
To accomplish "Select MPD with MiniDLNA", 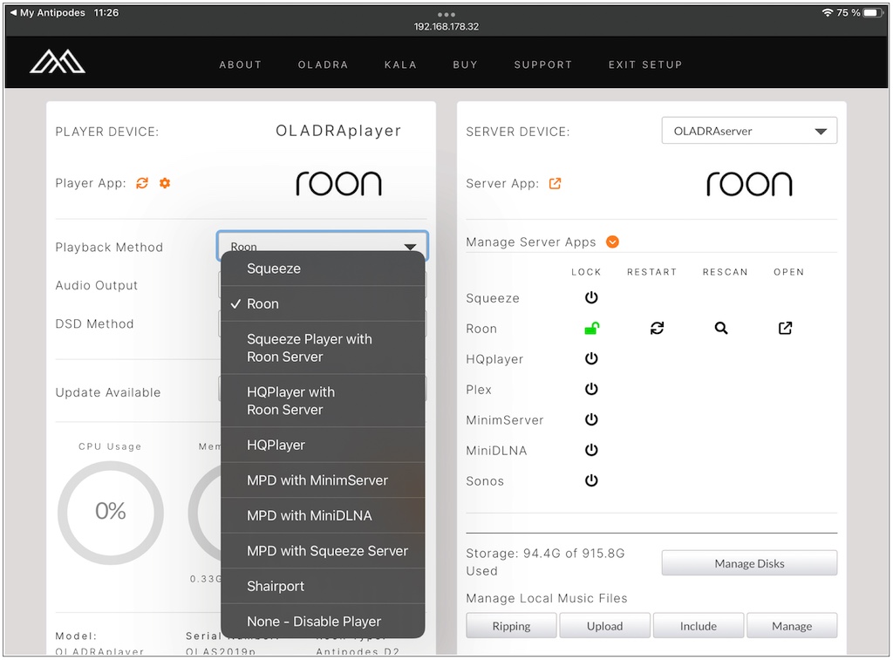I will click(x=323, y=515).
